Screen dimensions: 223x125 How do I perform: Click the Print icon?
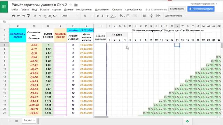click(x=14, y=16)
